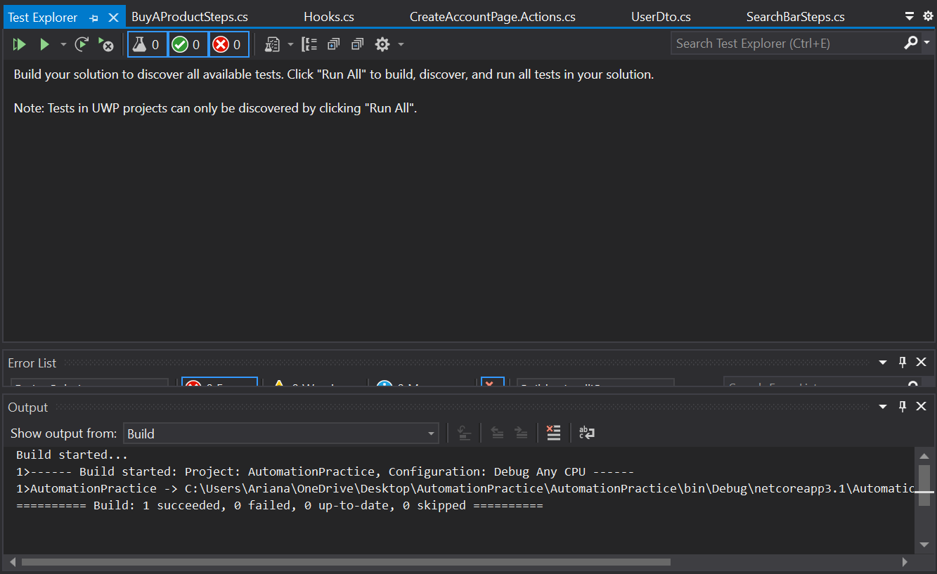
Task: Click the tab well options gear icon
Action: click(x=928, y=16)
